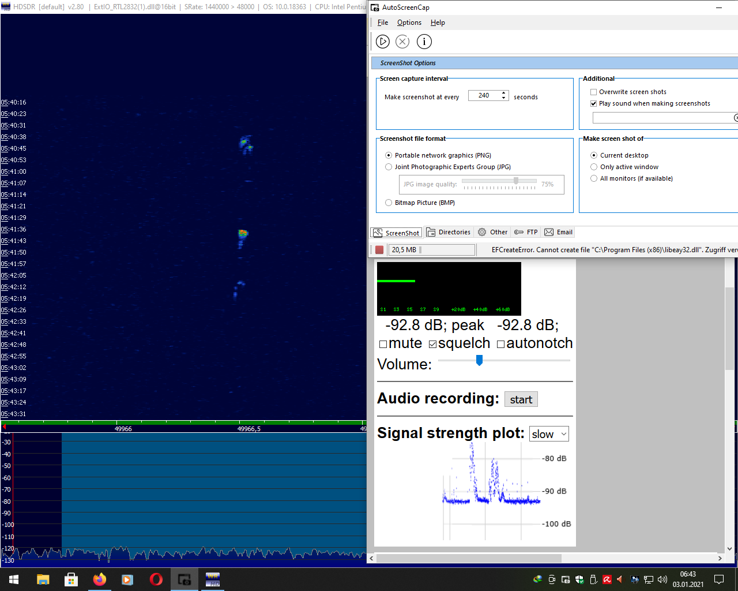
Task: Increase screenshot interval with up spinner arrow
Action: pos(504,93)
